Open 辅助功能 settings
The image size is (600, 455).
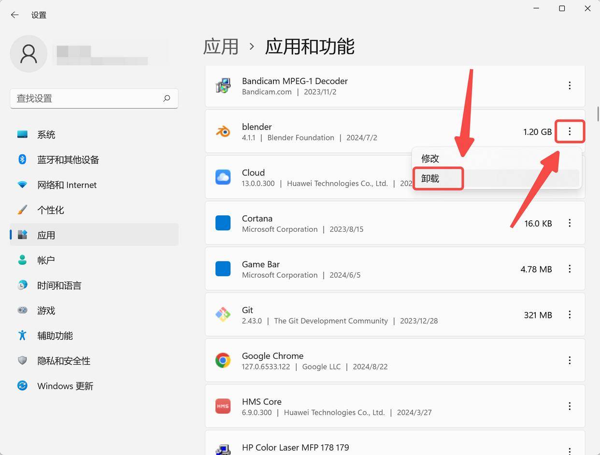point(94,336)
